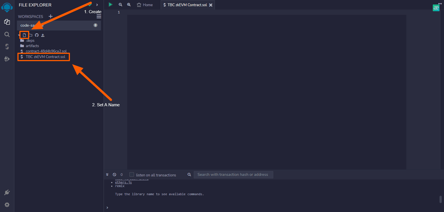This screenshot has height=212, width=444.
Task: Click the WORKSPACES label
Action: [31, 17]
